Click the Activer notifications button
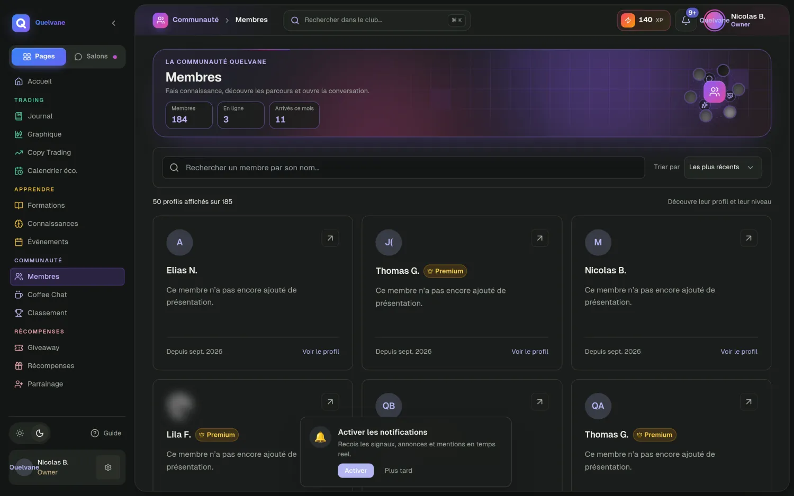 356,471
